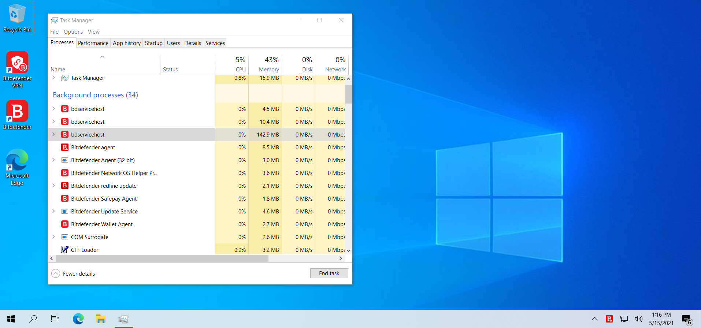
Task: Open network status tray icon
Action: tap(624, 319)
